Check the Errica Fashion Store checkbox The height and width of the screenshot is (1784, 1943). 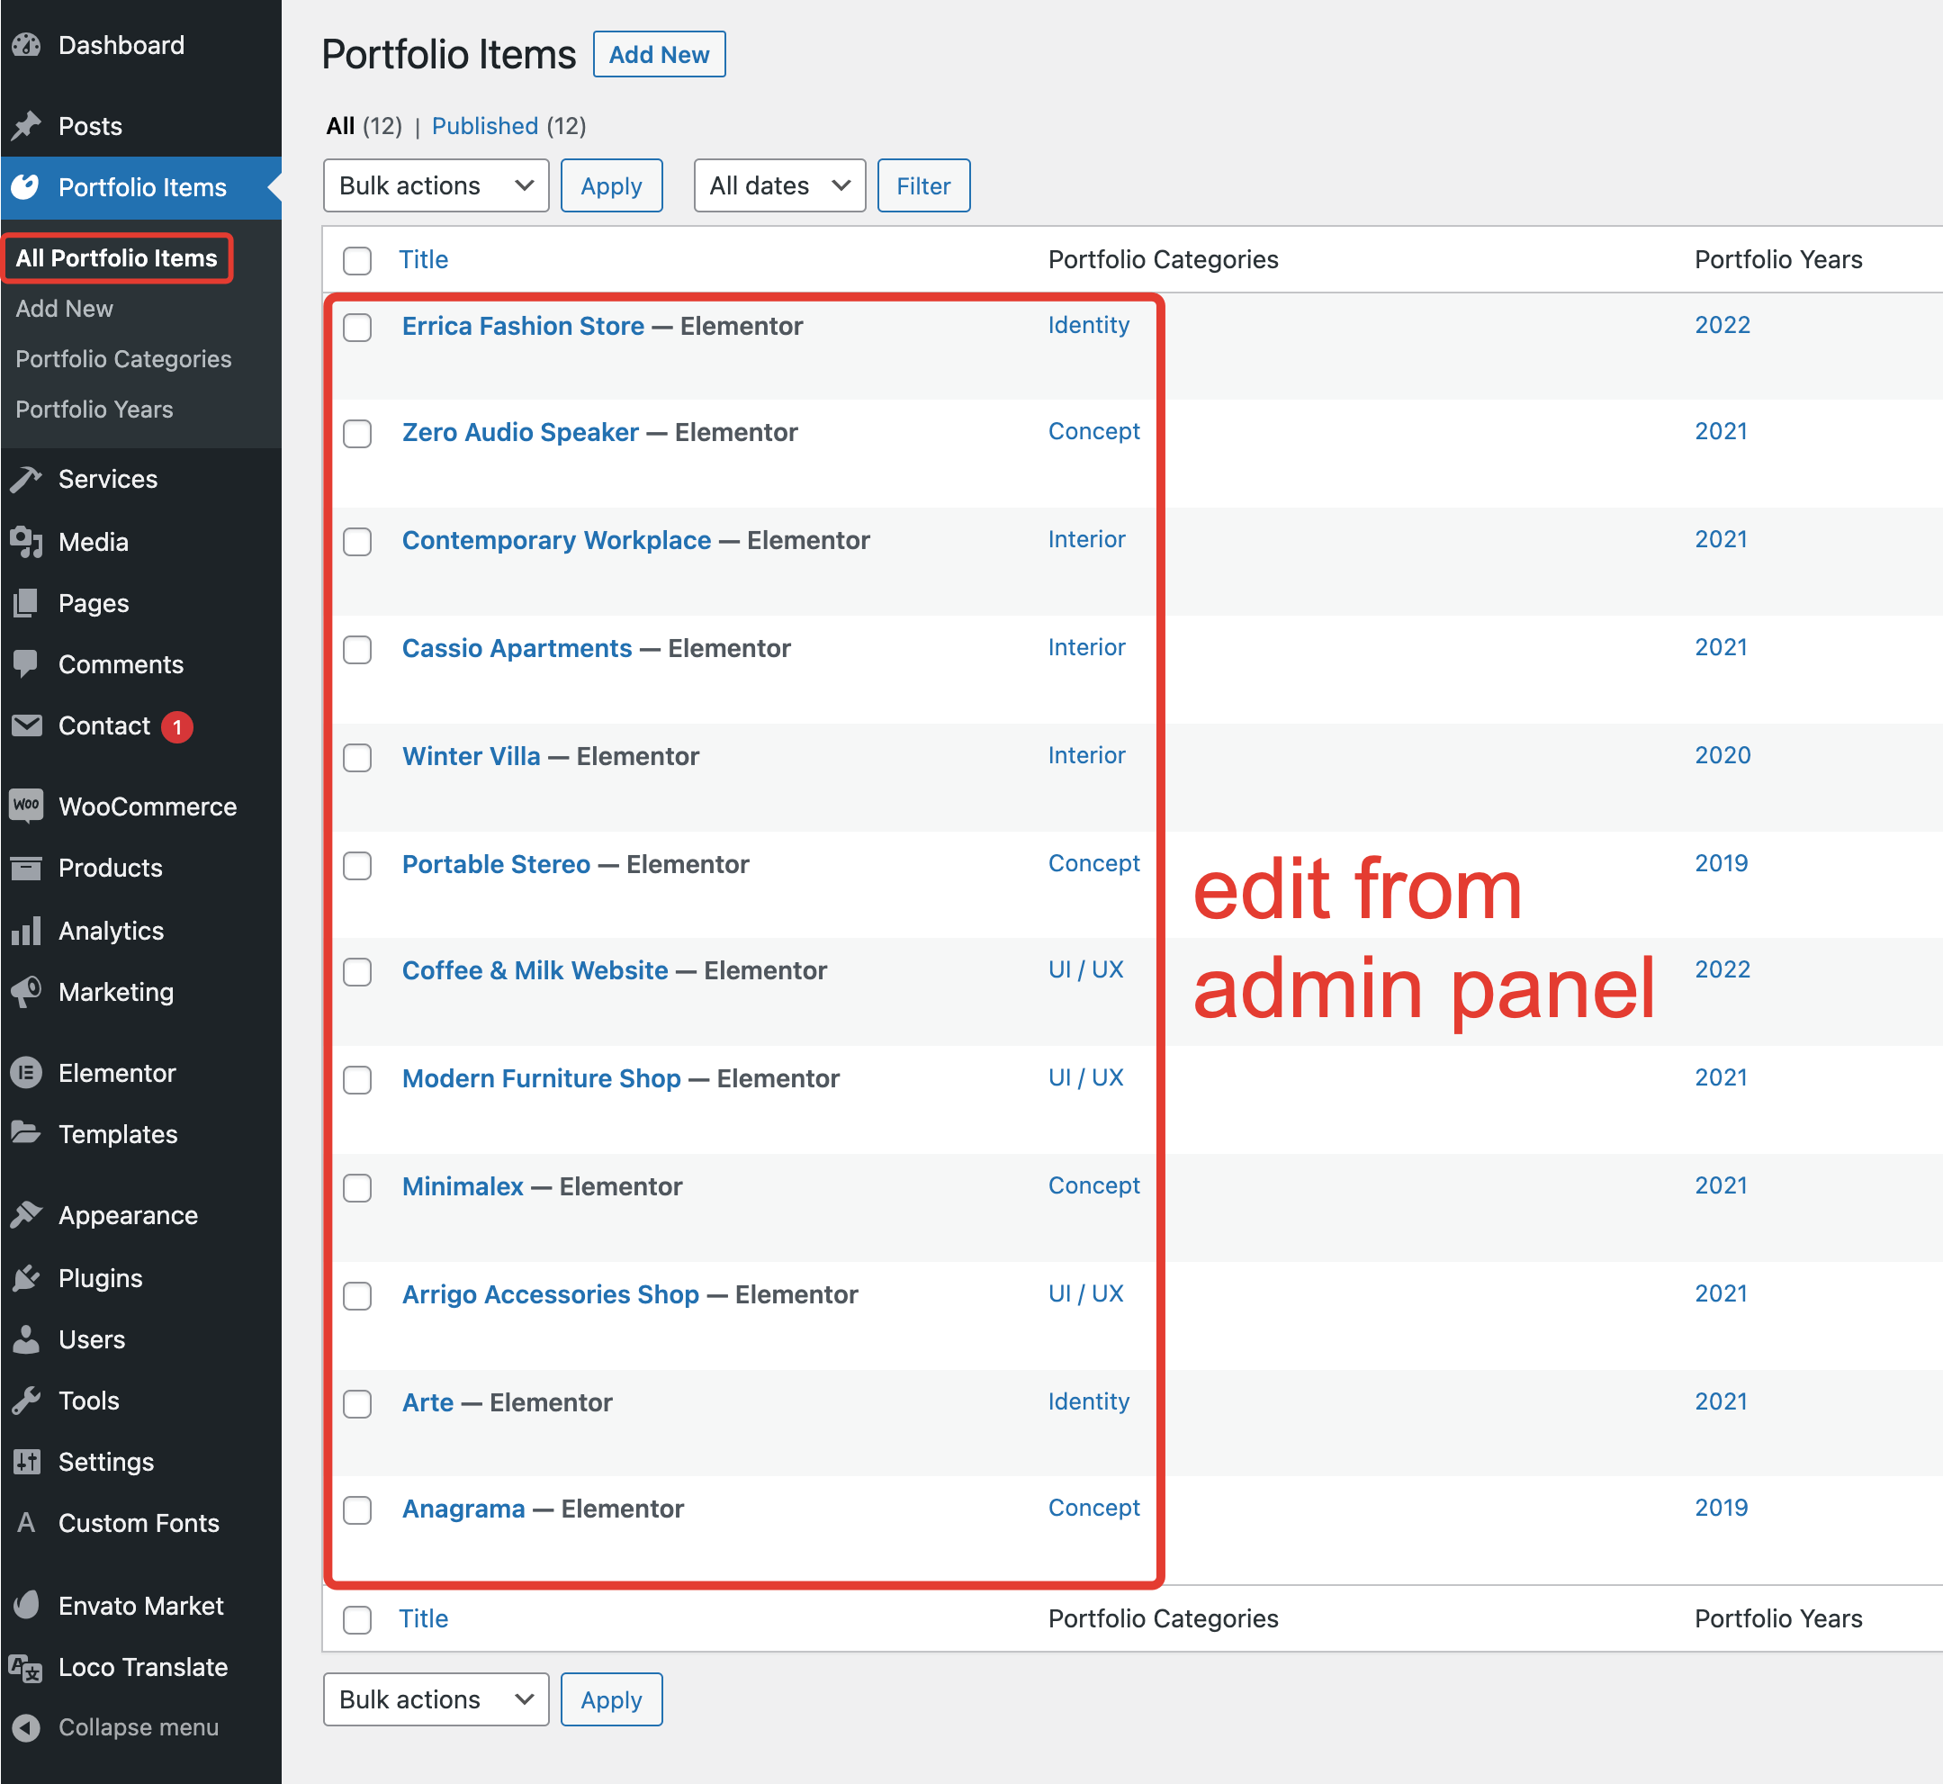coord(357,328)
